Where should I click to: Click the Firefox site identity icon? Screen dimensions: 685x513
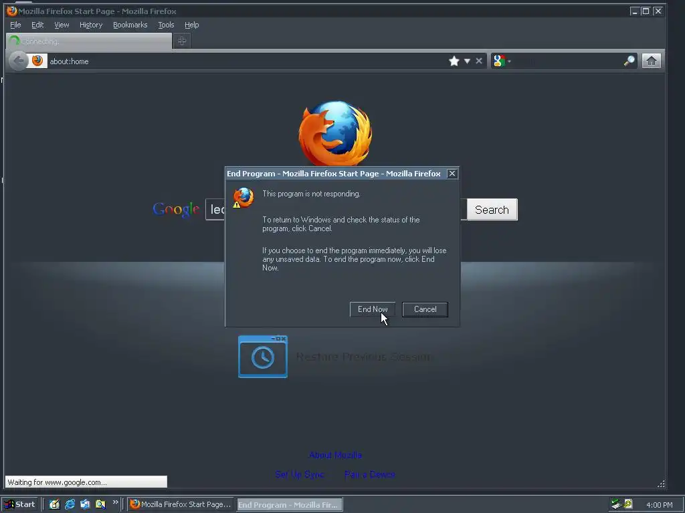coord(37,61)
